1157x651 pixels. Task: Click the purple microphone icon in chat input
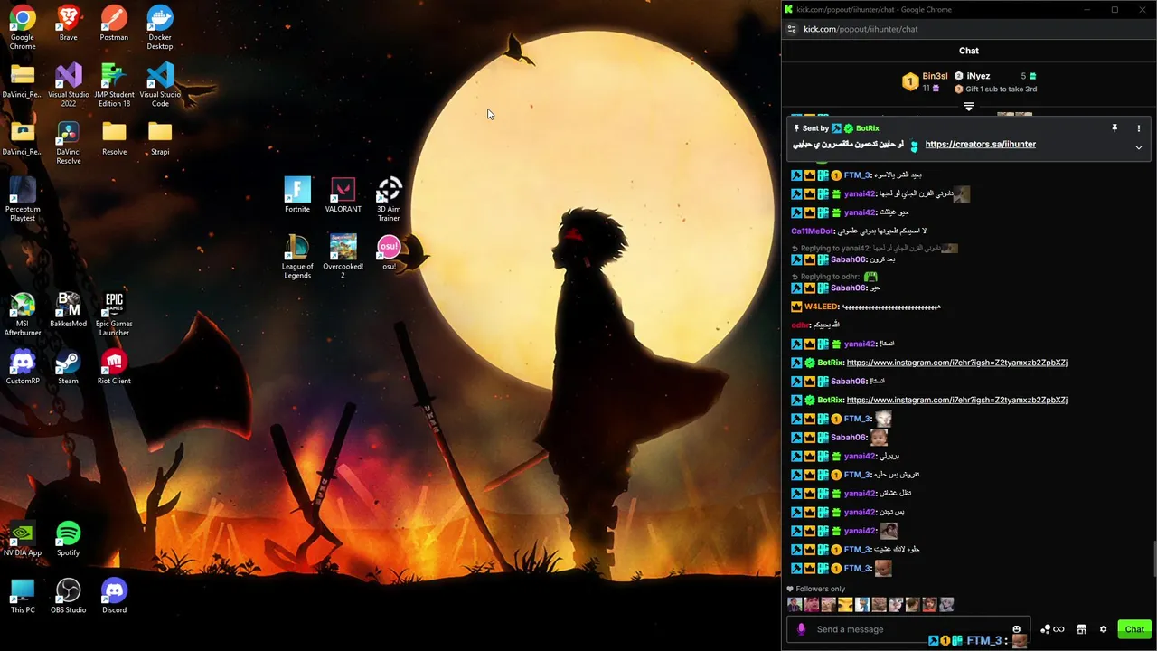point(801,629)
